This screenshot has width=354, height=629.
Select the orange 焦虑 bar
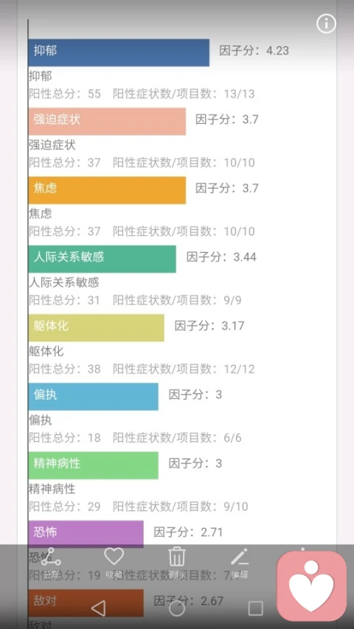[x=107, y=190]
